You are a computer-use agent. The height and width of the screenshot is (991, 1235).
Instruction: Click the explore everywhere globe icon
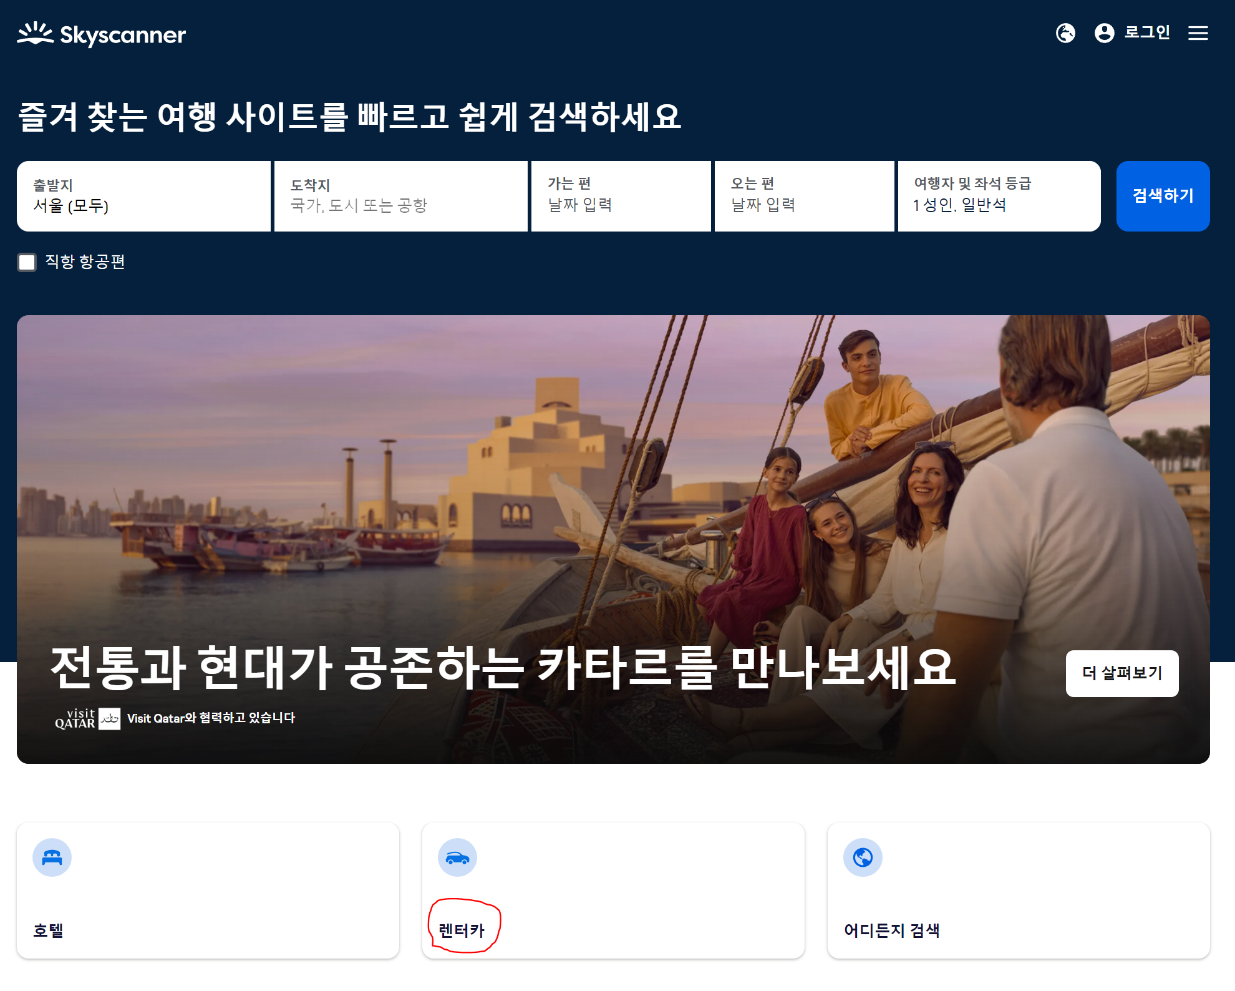coord(863,857)
